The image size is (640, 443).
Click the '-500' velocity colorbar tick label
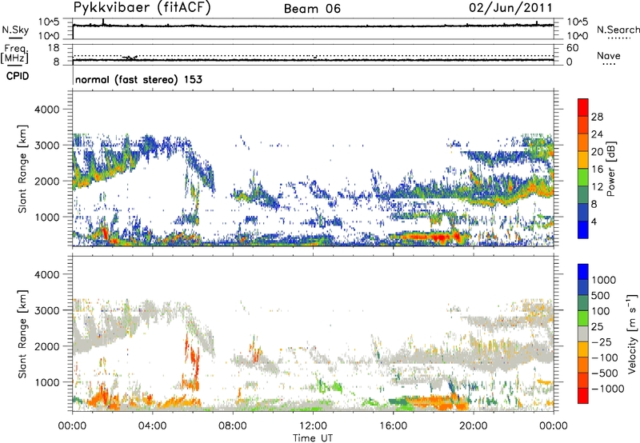point(605,373)
